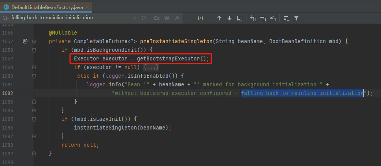
Task: Click logger.isInfoEnabled() call
Action: coord(142,76)
